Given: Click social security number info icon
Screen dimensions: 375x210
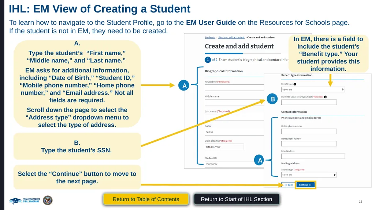Looking at the screenshot, I should (325, 97).
